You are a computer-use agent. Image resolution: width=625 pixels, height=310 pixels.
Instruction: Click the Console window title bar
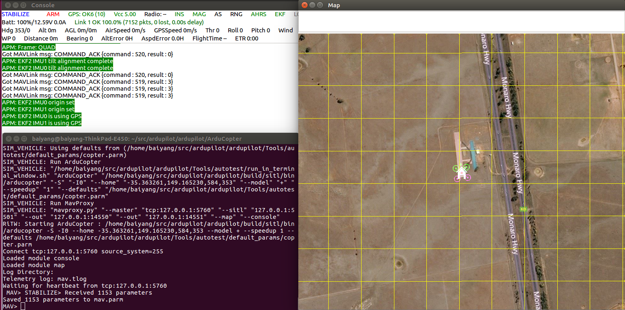[x=149, y=5]
